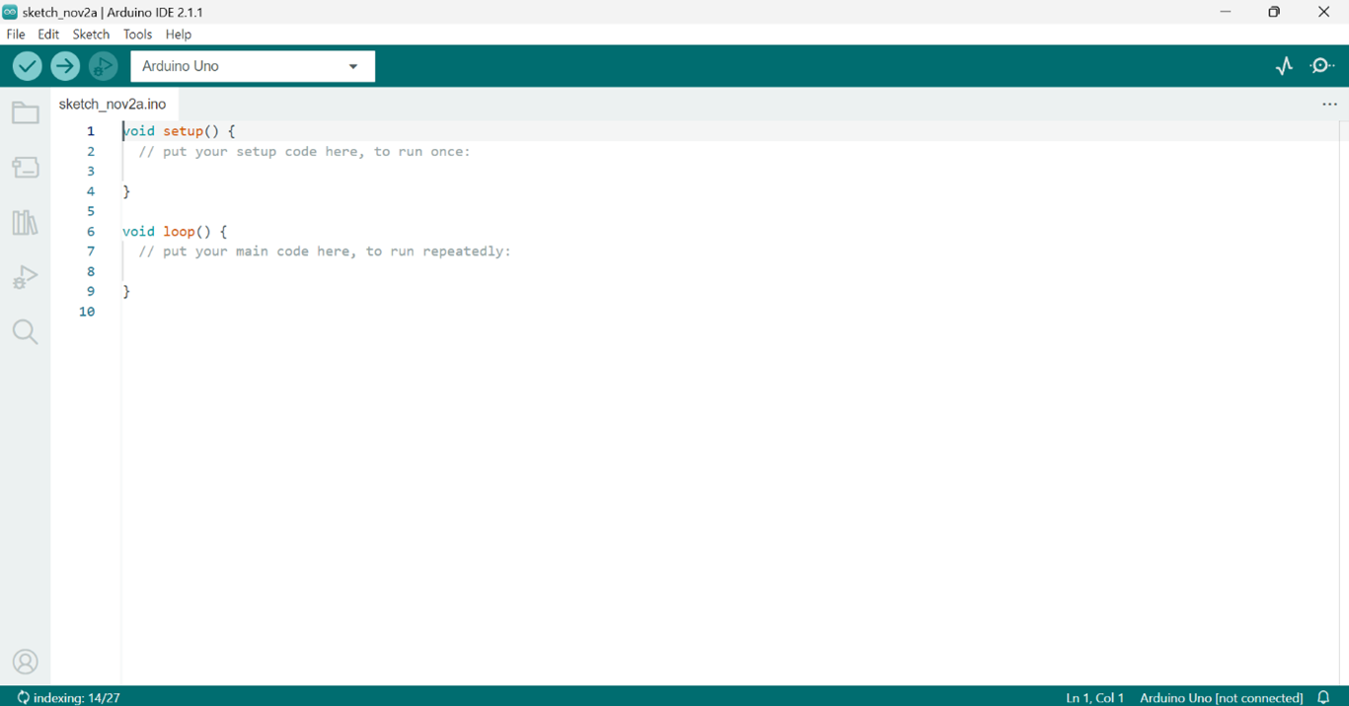This screenshot has height=706, width=1349.
Task: Click line number 5 in gutter
Action: coord(91,211)
